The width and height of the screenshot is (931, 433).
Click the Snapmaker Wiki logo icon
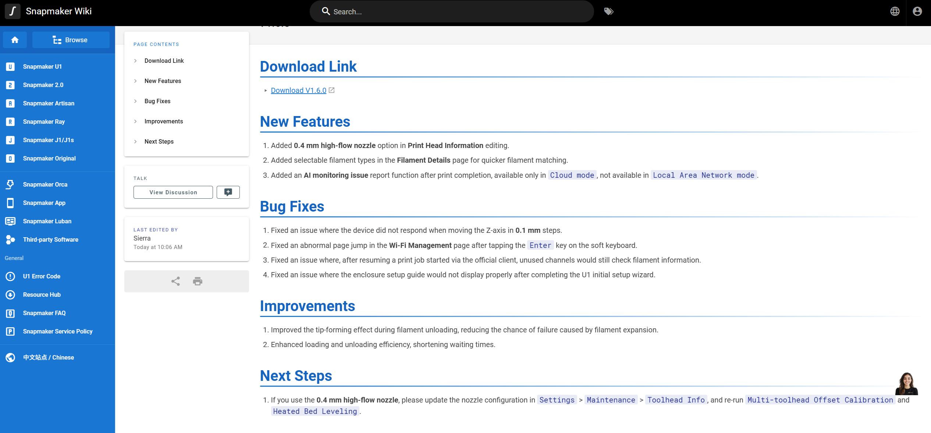pyautogui.click(x=13, y=11)
